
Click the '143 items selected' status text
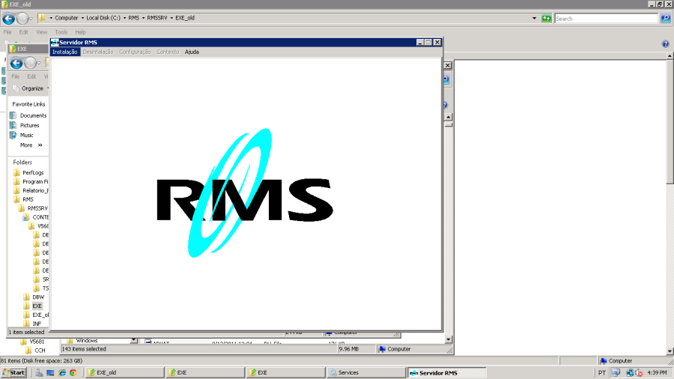[x=84, y=349]
